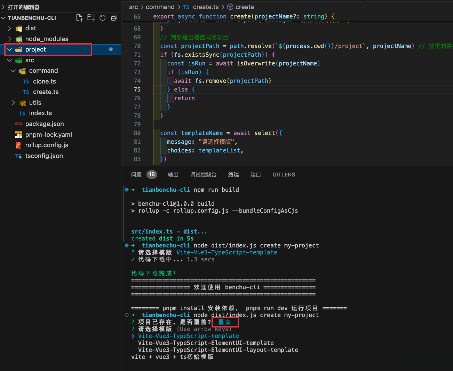Collapse all folders in explorer
The width and height of the screenshot is (453, 371).
point(114,18)
